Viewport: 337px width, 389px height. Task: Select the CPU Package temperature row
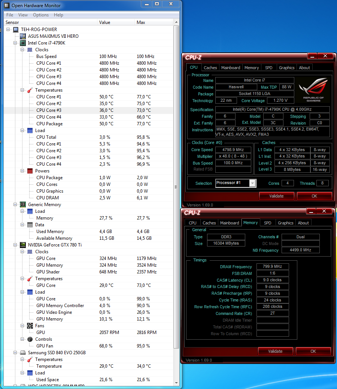88,124
